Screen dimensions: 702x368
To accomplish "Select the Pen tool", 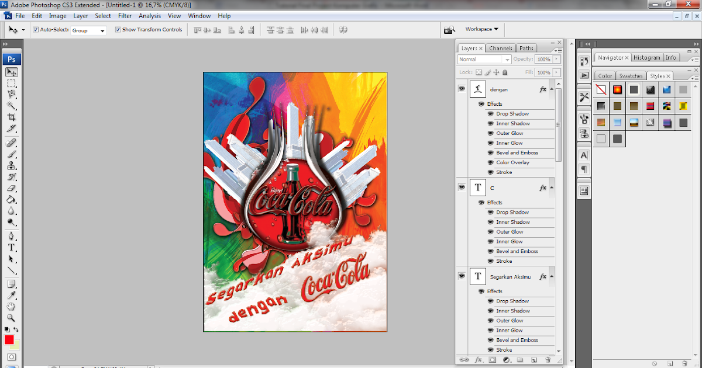I will click(12, 236).
